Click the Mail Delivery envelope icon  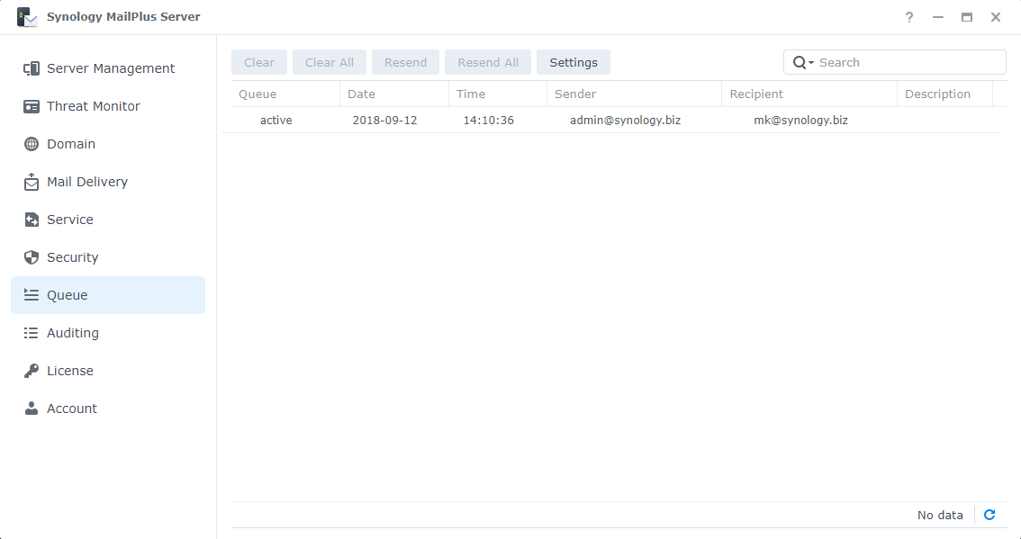(x=32, y=182)
